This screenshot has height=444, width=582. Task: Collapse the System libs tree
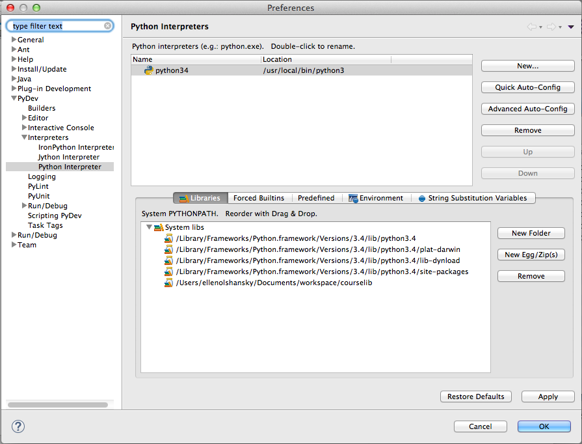pos(149,227)
